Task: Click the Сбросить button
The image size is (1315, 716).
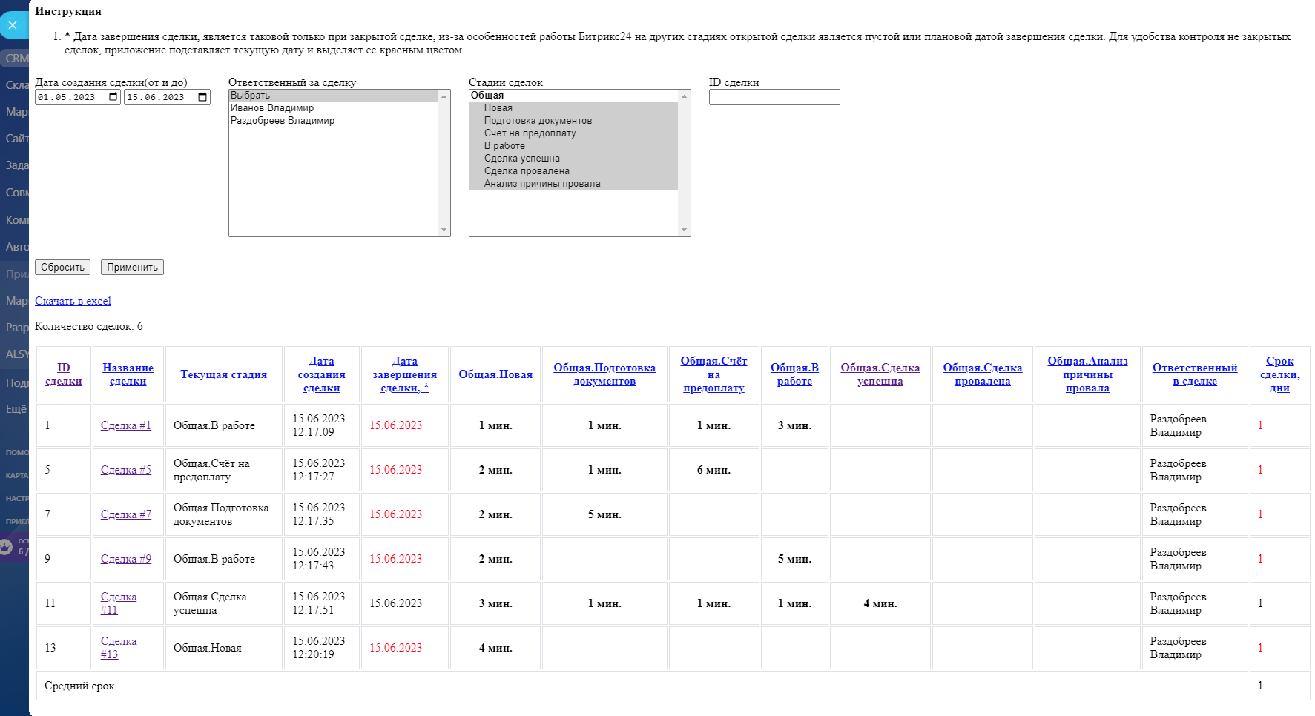Action: tap(62, 268)
